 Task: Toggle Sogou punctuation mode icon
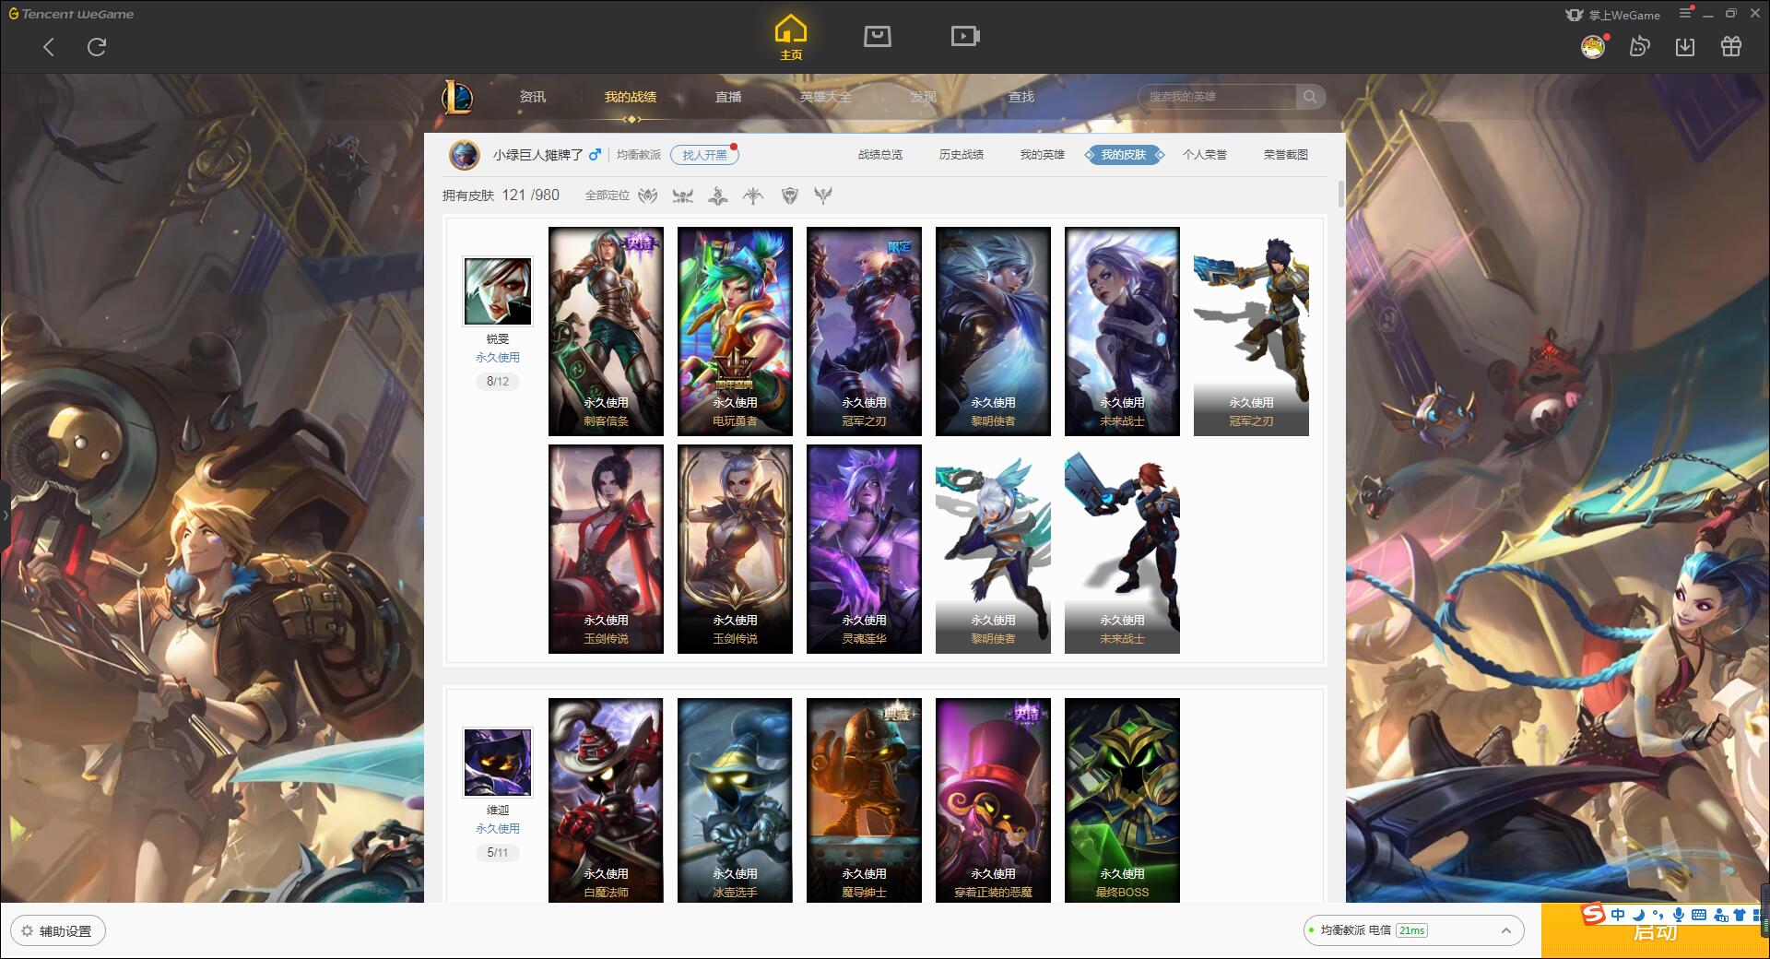click(x=1658, y=915)
